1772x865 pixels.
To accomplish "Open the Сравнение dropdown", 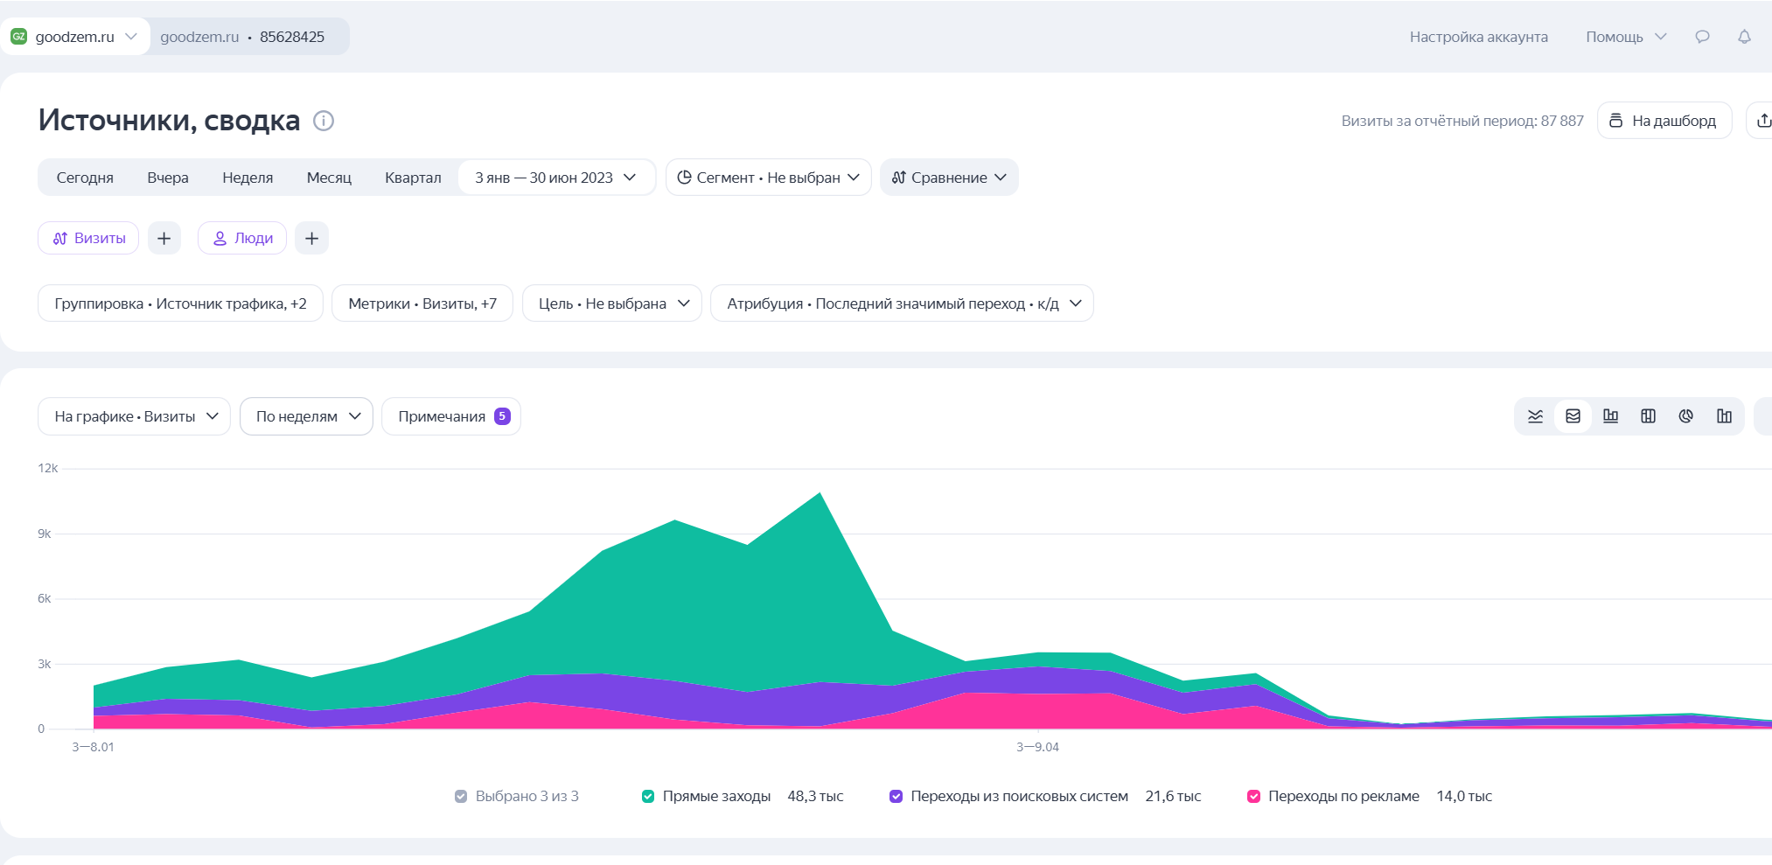I will [x=949, y=178].
